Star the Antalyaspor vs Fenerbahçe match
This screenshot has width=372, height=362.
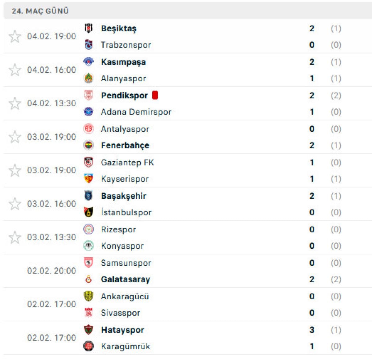(15, 137)
